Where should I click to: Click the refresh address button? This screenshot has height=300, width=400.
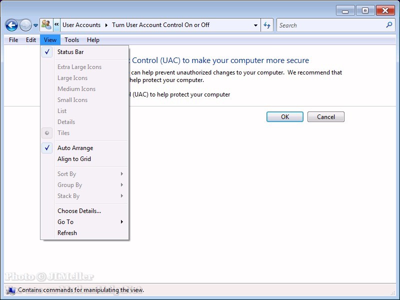pyautogui.click(x=267, y=25)
